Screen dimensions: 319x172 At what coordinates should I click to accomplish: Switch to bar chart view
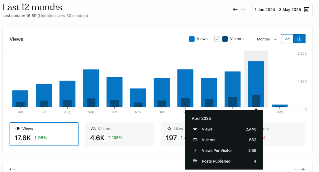(x=299, y=39)
